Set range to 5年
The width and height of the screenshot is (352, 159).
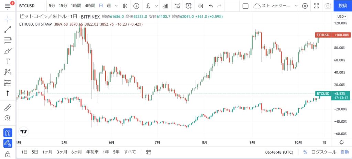pos(116,152)
